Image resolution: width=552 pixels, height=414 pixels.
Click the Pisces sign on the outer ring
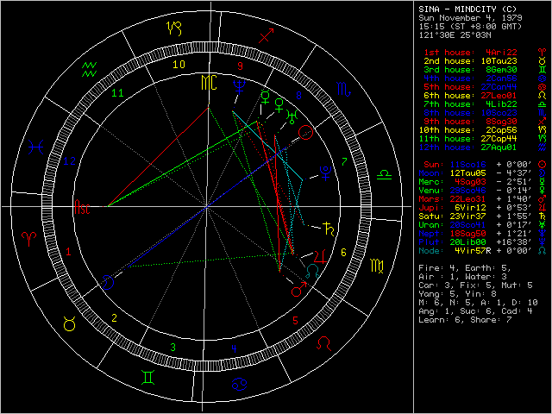tap(34, 147)
